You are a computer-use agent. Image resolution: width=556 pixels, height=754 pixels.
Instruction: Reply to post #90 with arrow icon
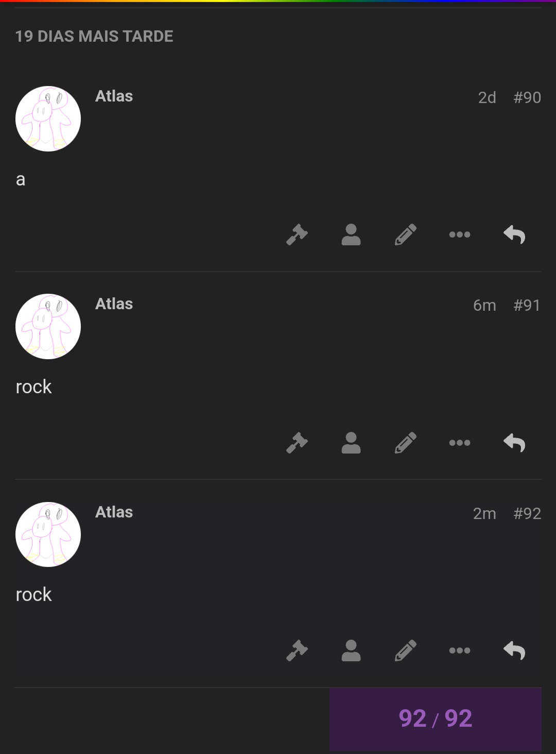pyautogui.click(x=514, y=234)
